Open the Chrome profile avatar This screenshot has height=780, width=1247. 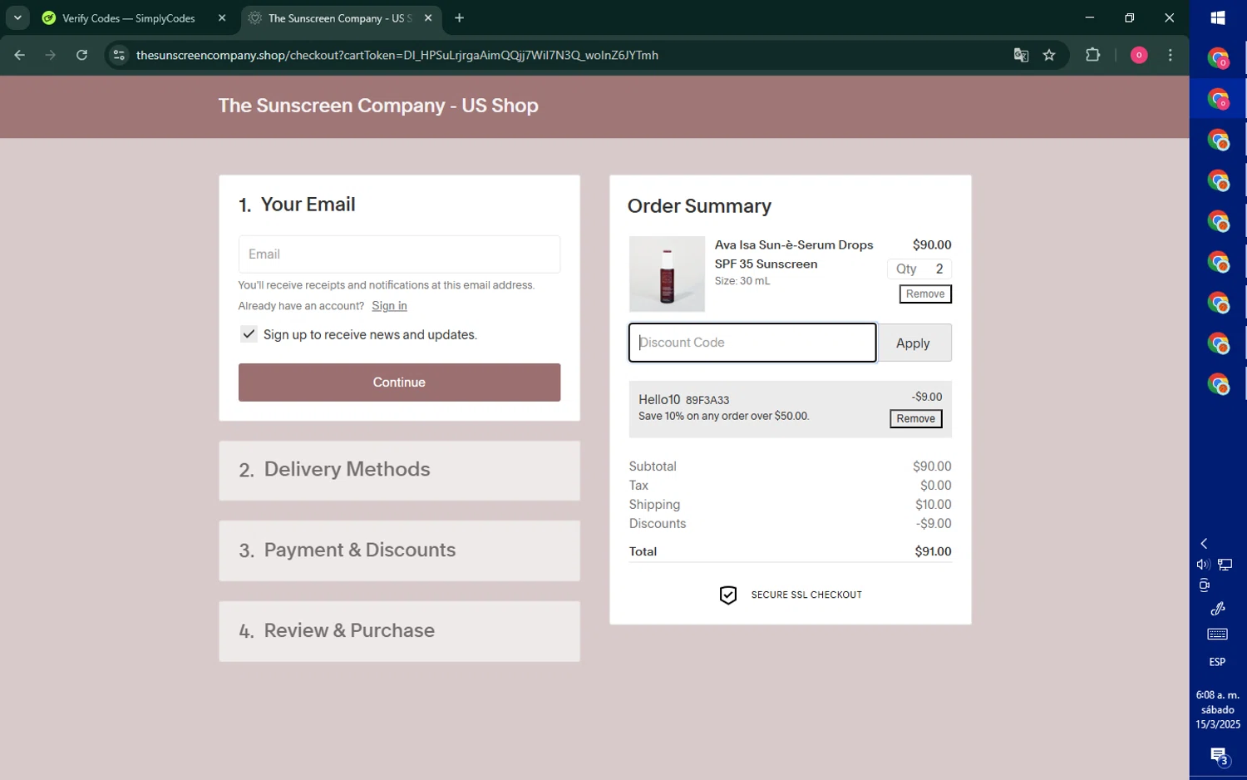(1139, 55)
